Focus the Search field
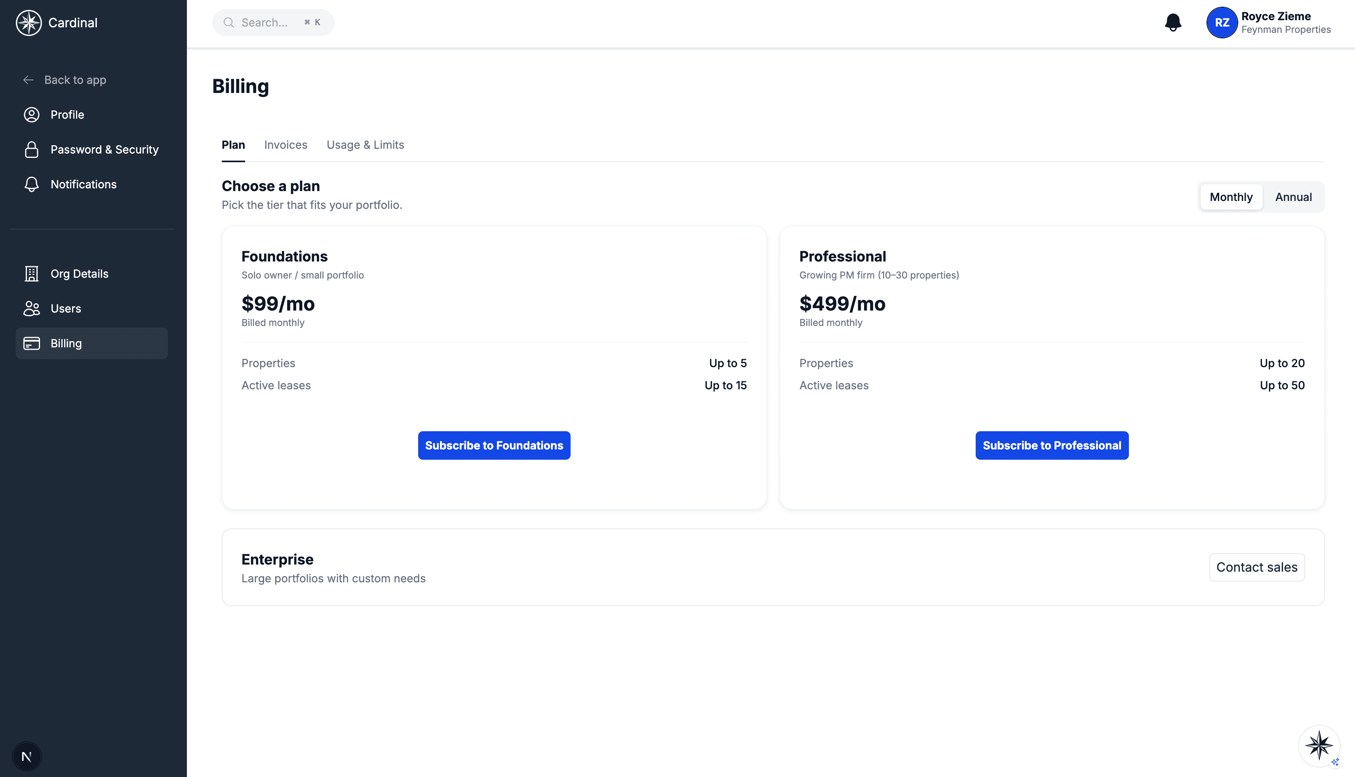1355x777 pixels. tap(274, 23)
